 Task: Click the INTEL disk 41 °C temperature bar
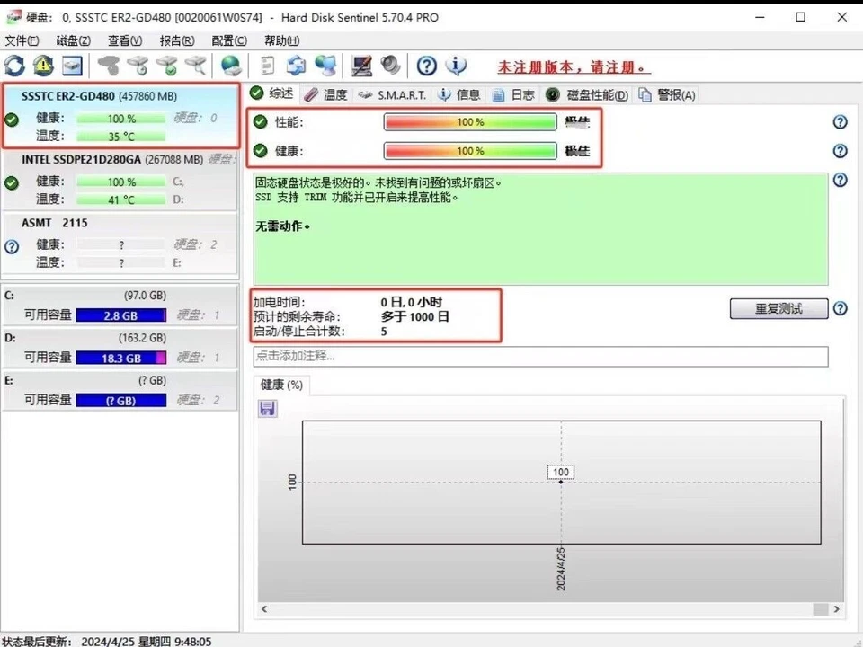click(x=121, y=199)
